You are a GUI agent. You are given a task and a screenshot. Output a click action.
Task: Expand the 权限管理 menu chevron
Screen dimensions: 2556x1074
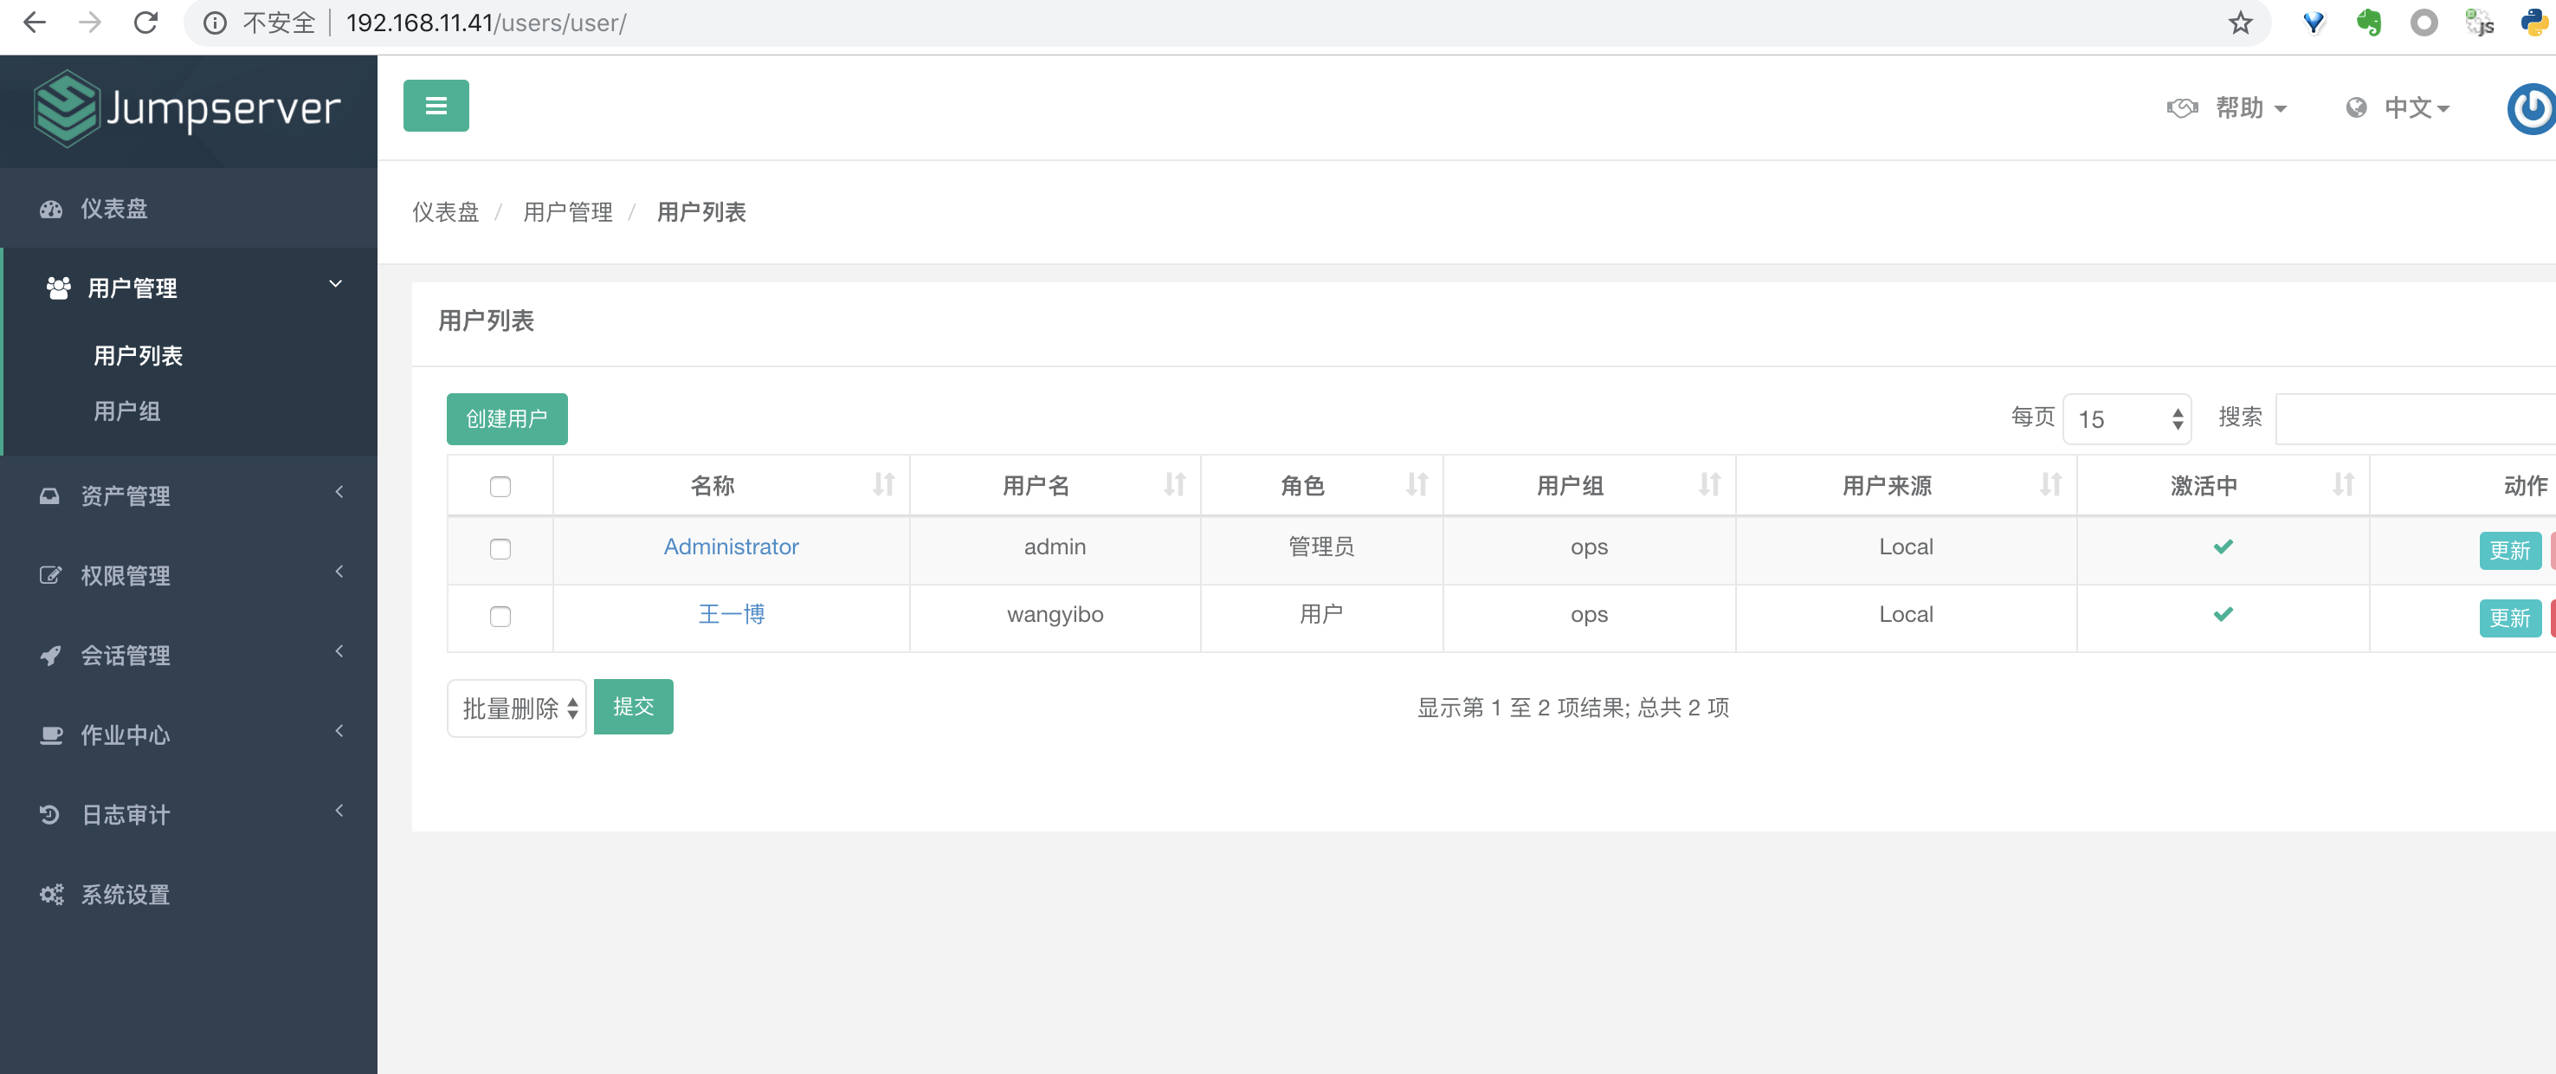[339, 571]
